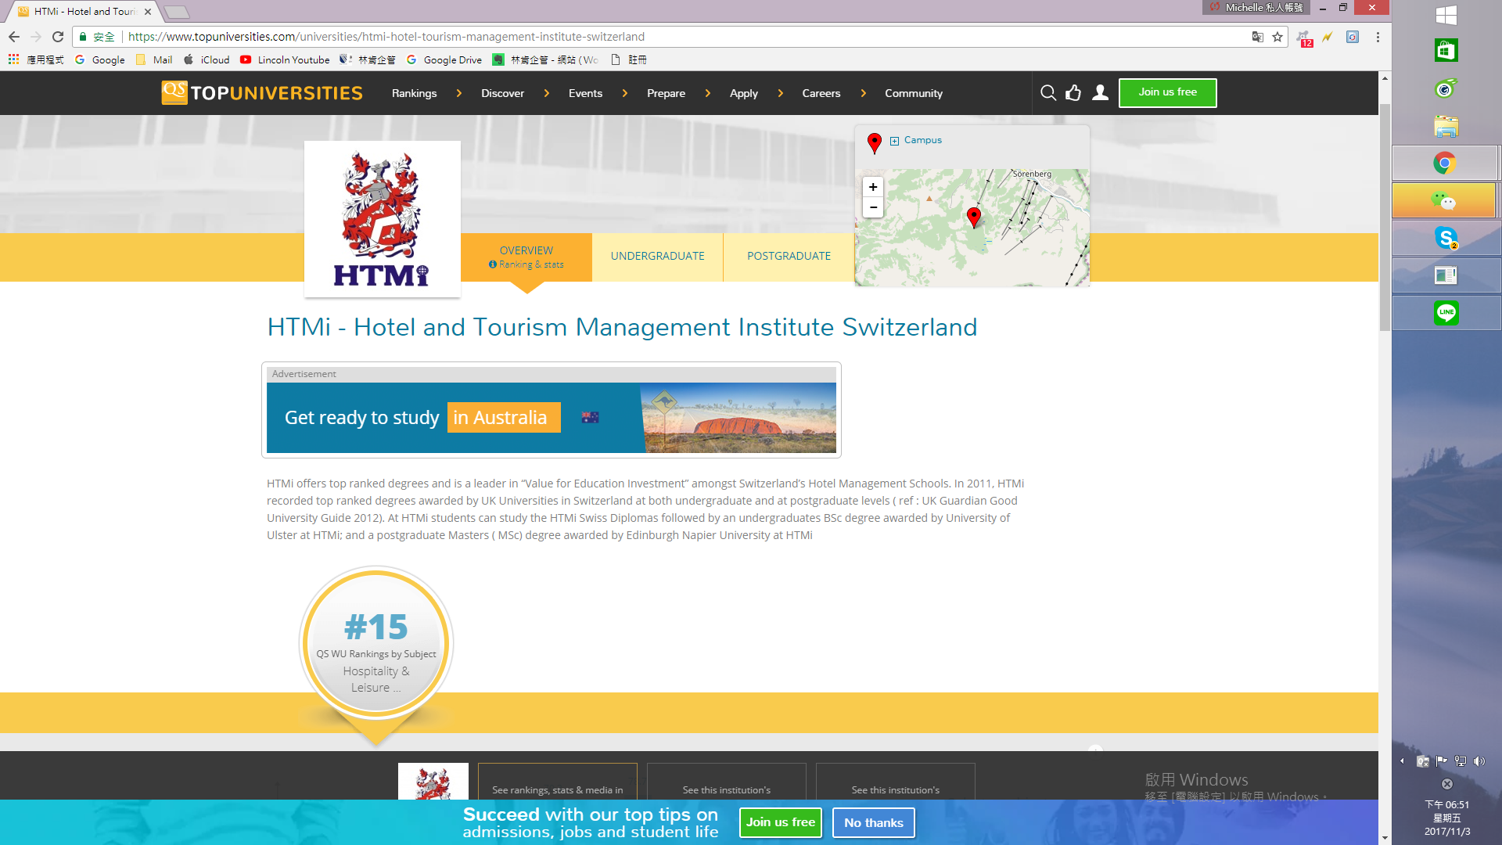Open Lincoln Youtube bookmark

point(285,59)
